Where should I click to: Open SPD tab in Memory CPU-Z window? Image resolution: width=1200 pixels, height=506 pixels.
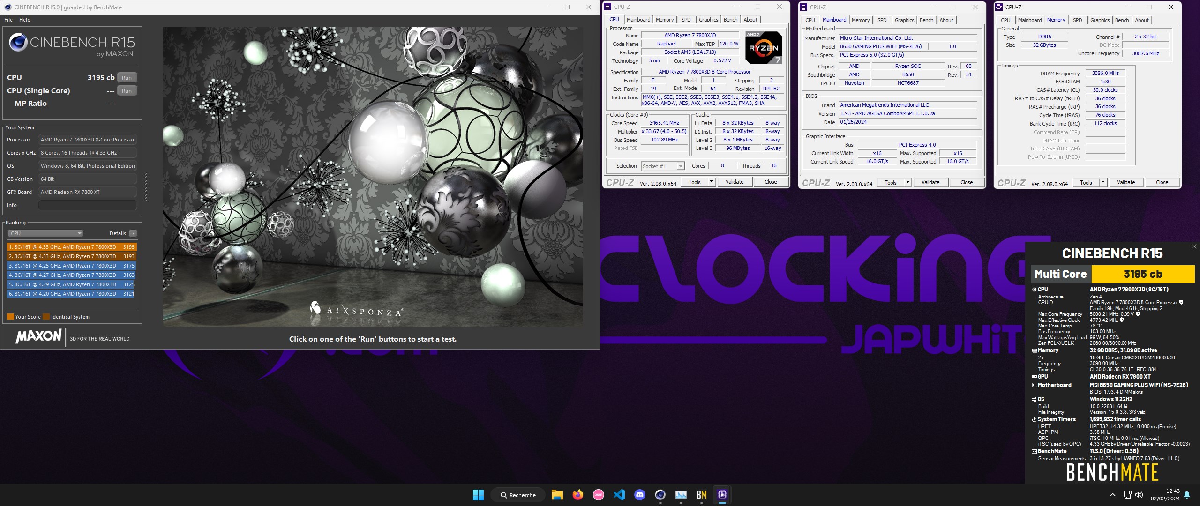[1078, 20]
